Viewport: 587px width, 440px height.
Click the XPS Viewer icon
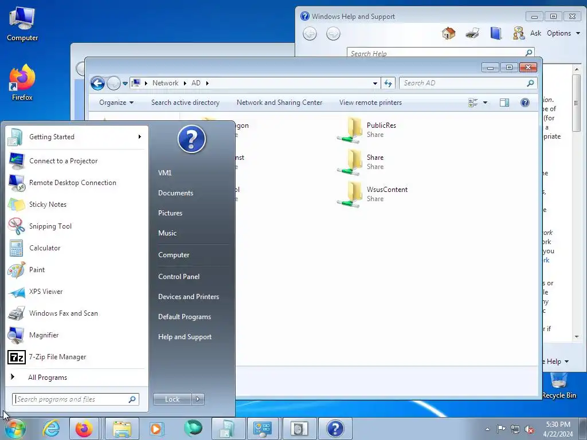click(x=16, y=292)
